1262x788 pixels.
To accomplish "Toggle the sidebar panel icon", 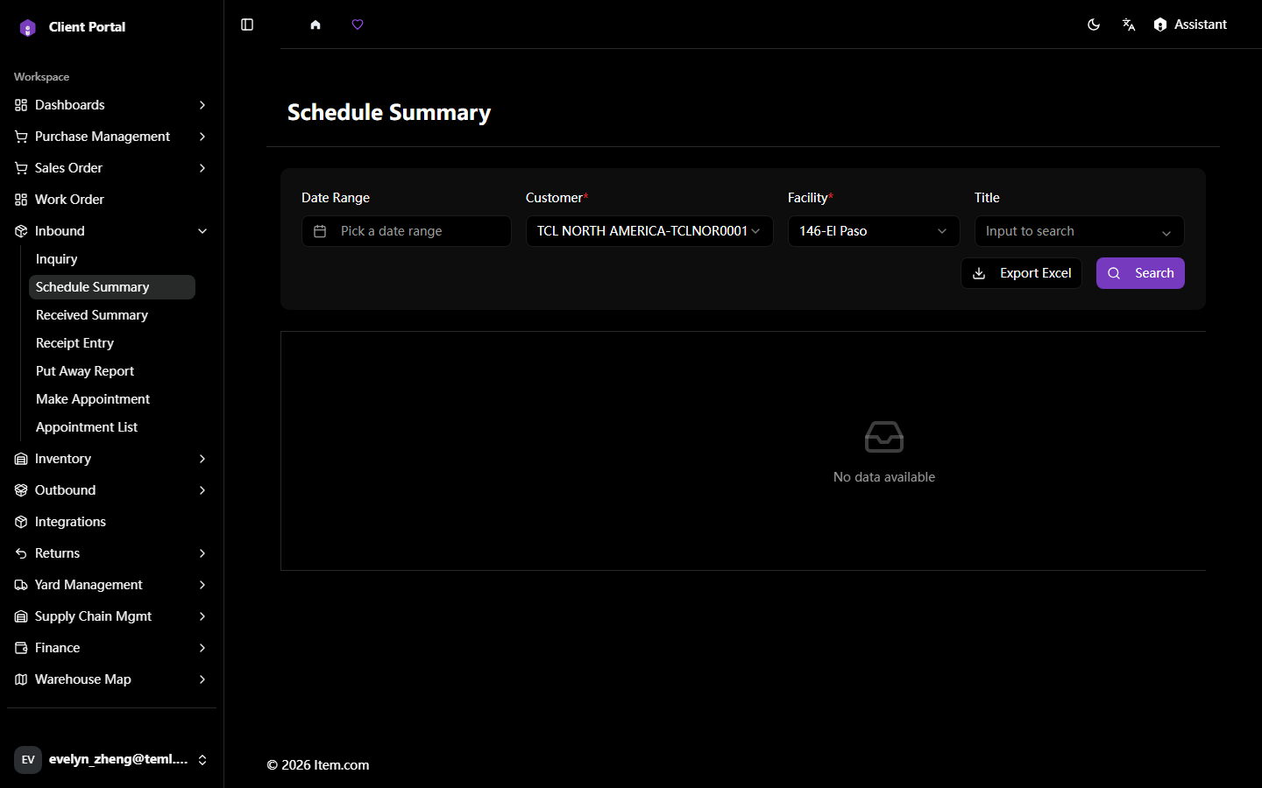I will 247,25.
